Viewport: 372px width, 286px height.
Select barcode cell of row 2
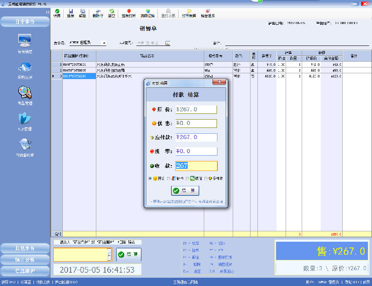point(79,70)
